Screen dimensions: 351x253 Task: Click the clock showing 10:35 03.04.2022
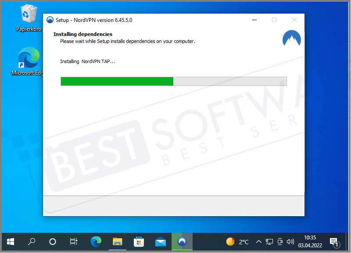click(x=310, y=242)
